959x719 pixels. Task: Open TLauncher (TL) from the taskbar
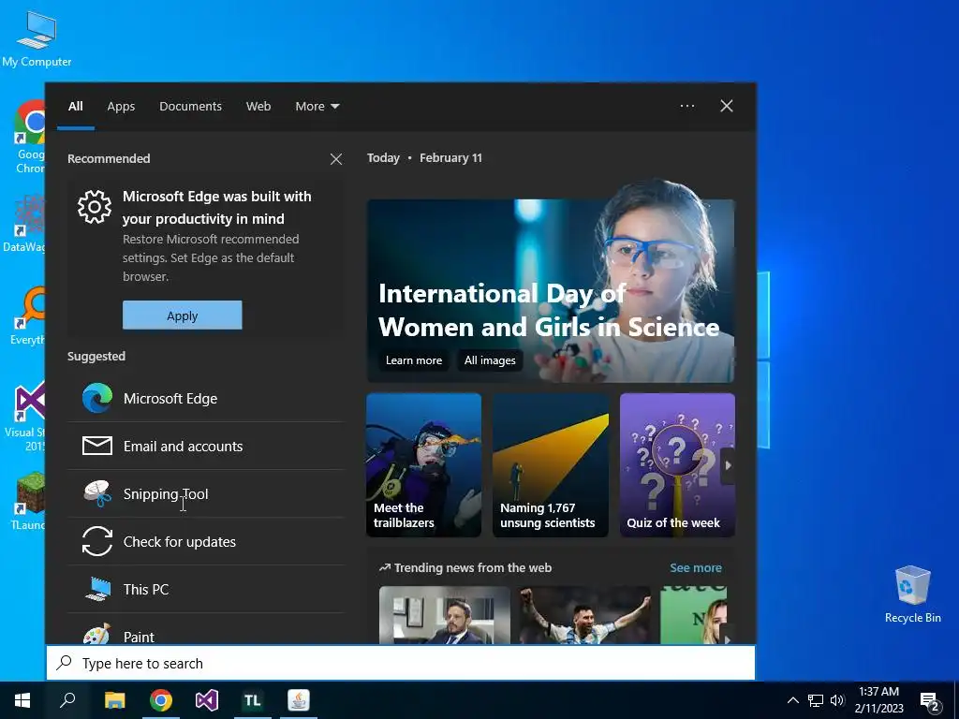point(252,700)
